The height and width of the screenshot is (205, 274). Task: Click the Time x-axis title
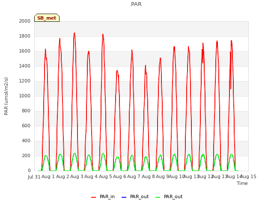pyautogui.click(x=242, y=183)
